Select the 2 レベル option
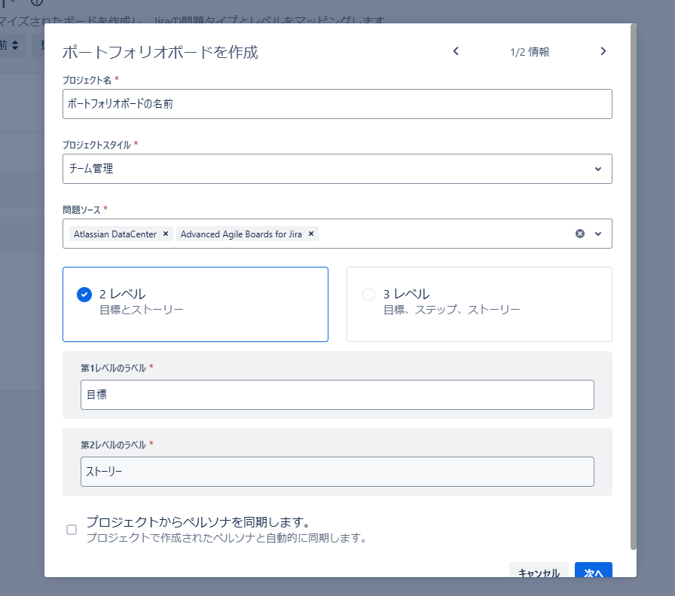The width and height of the screenshot is (675, 596). point(84,295)
